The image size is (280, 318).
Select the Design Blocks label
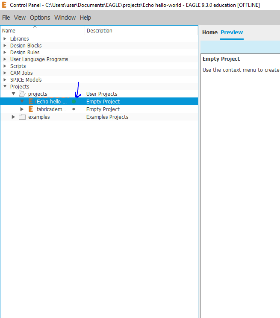coord(26,45)
